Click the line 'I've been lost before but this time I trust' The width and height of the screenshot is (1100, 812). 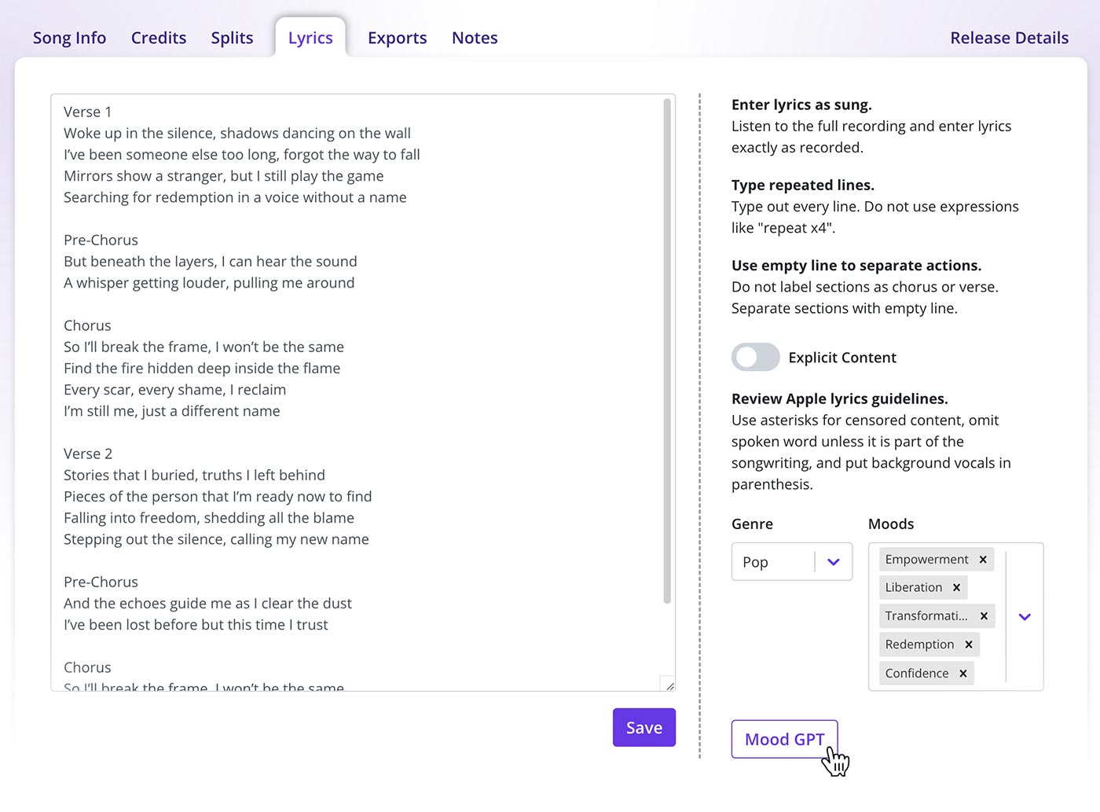click(196, 625)
